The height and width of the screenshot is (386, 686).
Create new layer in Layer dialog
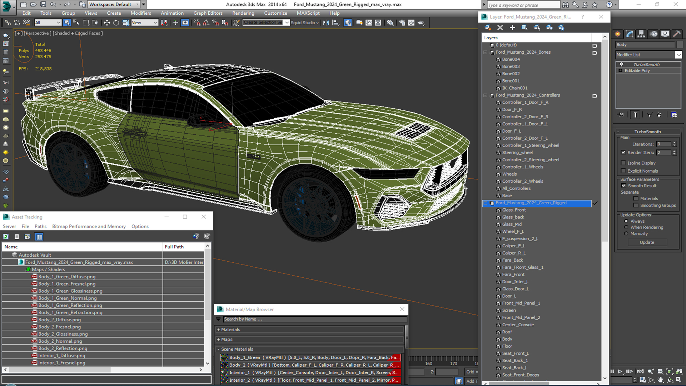tap(488, 28)
